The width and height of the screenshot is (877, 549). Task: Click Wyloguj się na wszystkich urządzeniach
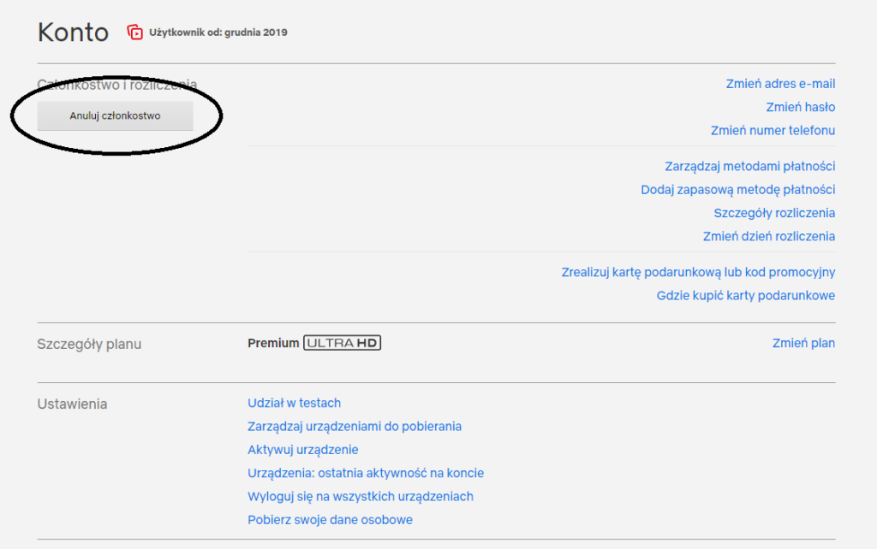pos(360,496)
